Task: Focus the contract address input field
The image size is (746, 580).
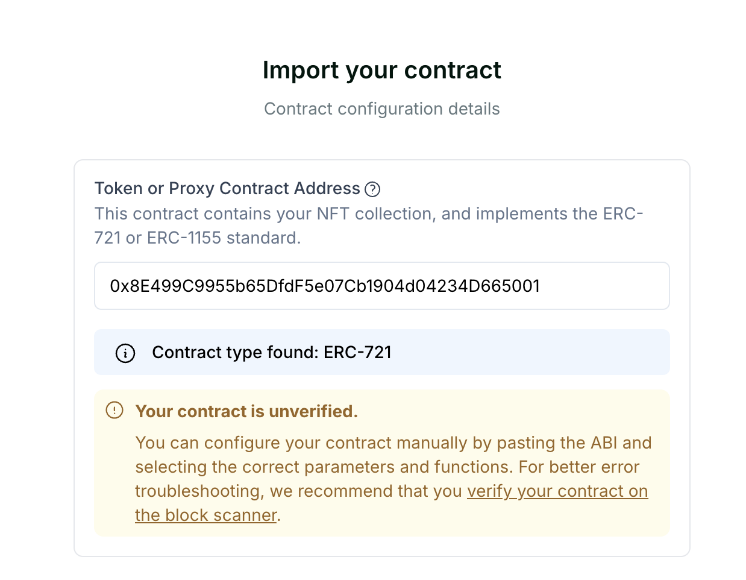Action: (382, 286)
